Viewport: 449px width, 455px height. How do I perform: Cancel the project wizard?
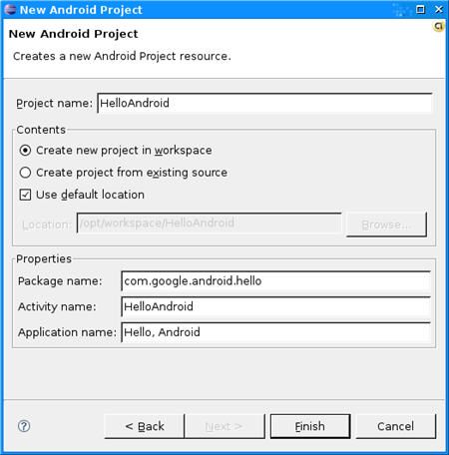[396, 426]
